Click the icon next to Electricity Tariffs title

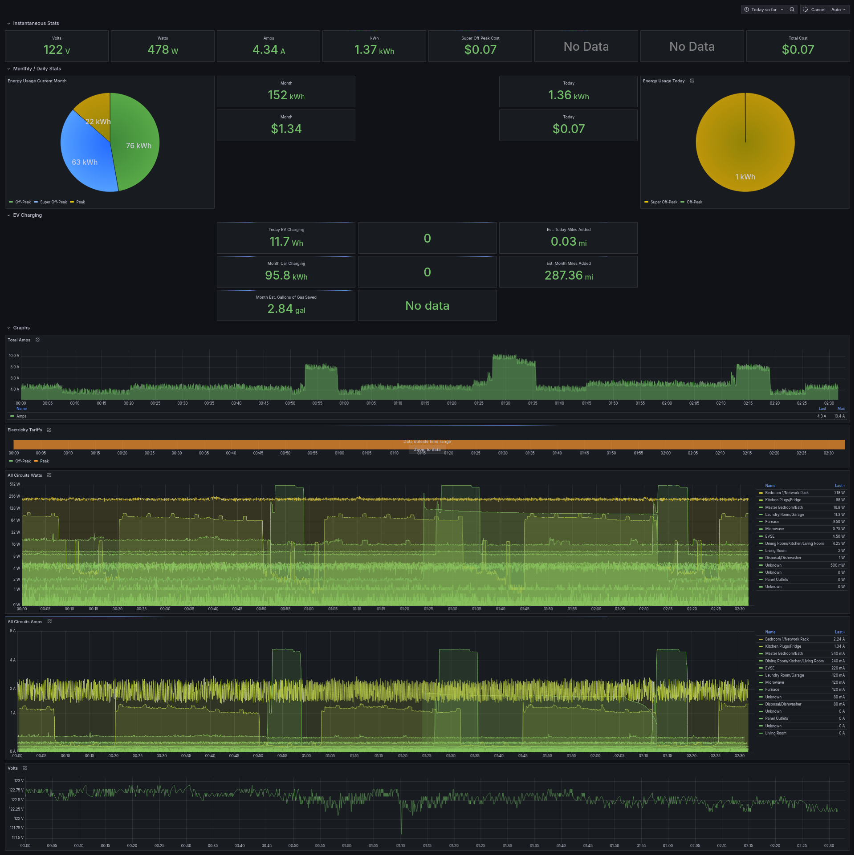pyautogui.click(x=49, y=430)
